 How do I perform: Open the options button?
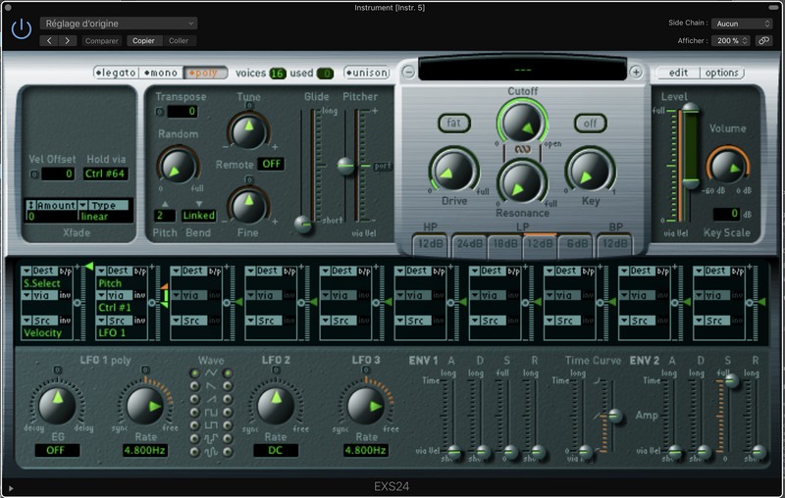(x=721, y=73)
